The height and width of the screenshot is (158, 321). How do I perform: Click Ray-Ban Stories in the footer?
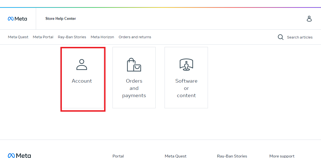[x=232, y=156]
